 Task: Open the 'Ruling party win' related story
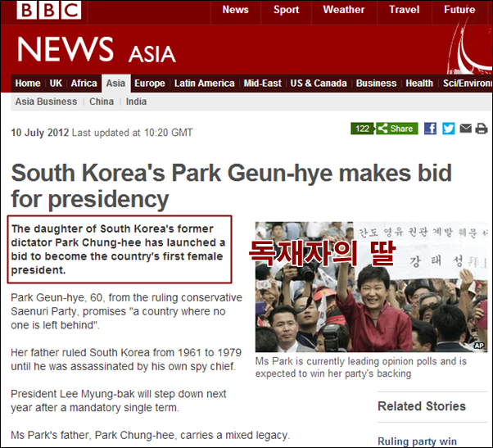(417, 441)
